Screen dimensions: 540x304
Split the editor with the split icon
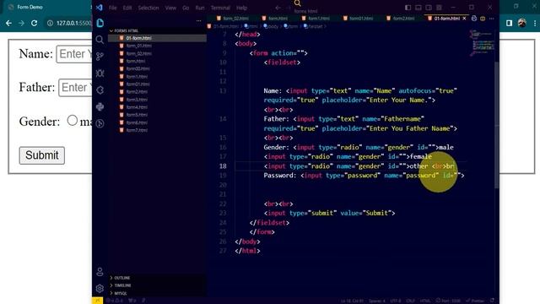click(483, 19)
